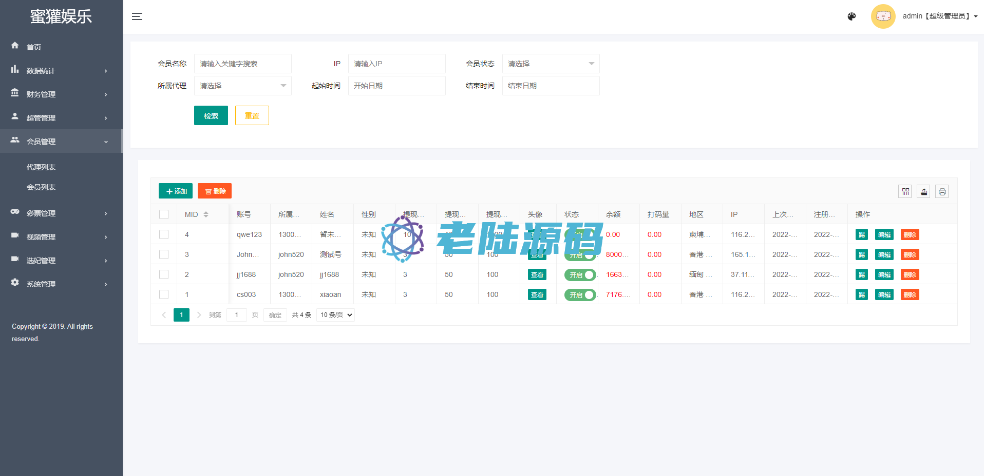Click the 超管管理 person icon
Viewport: 984px width, 476px height.
click(x=15, y=116)
